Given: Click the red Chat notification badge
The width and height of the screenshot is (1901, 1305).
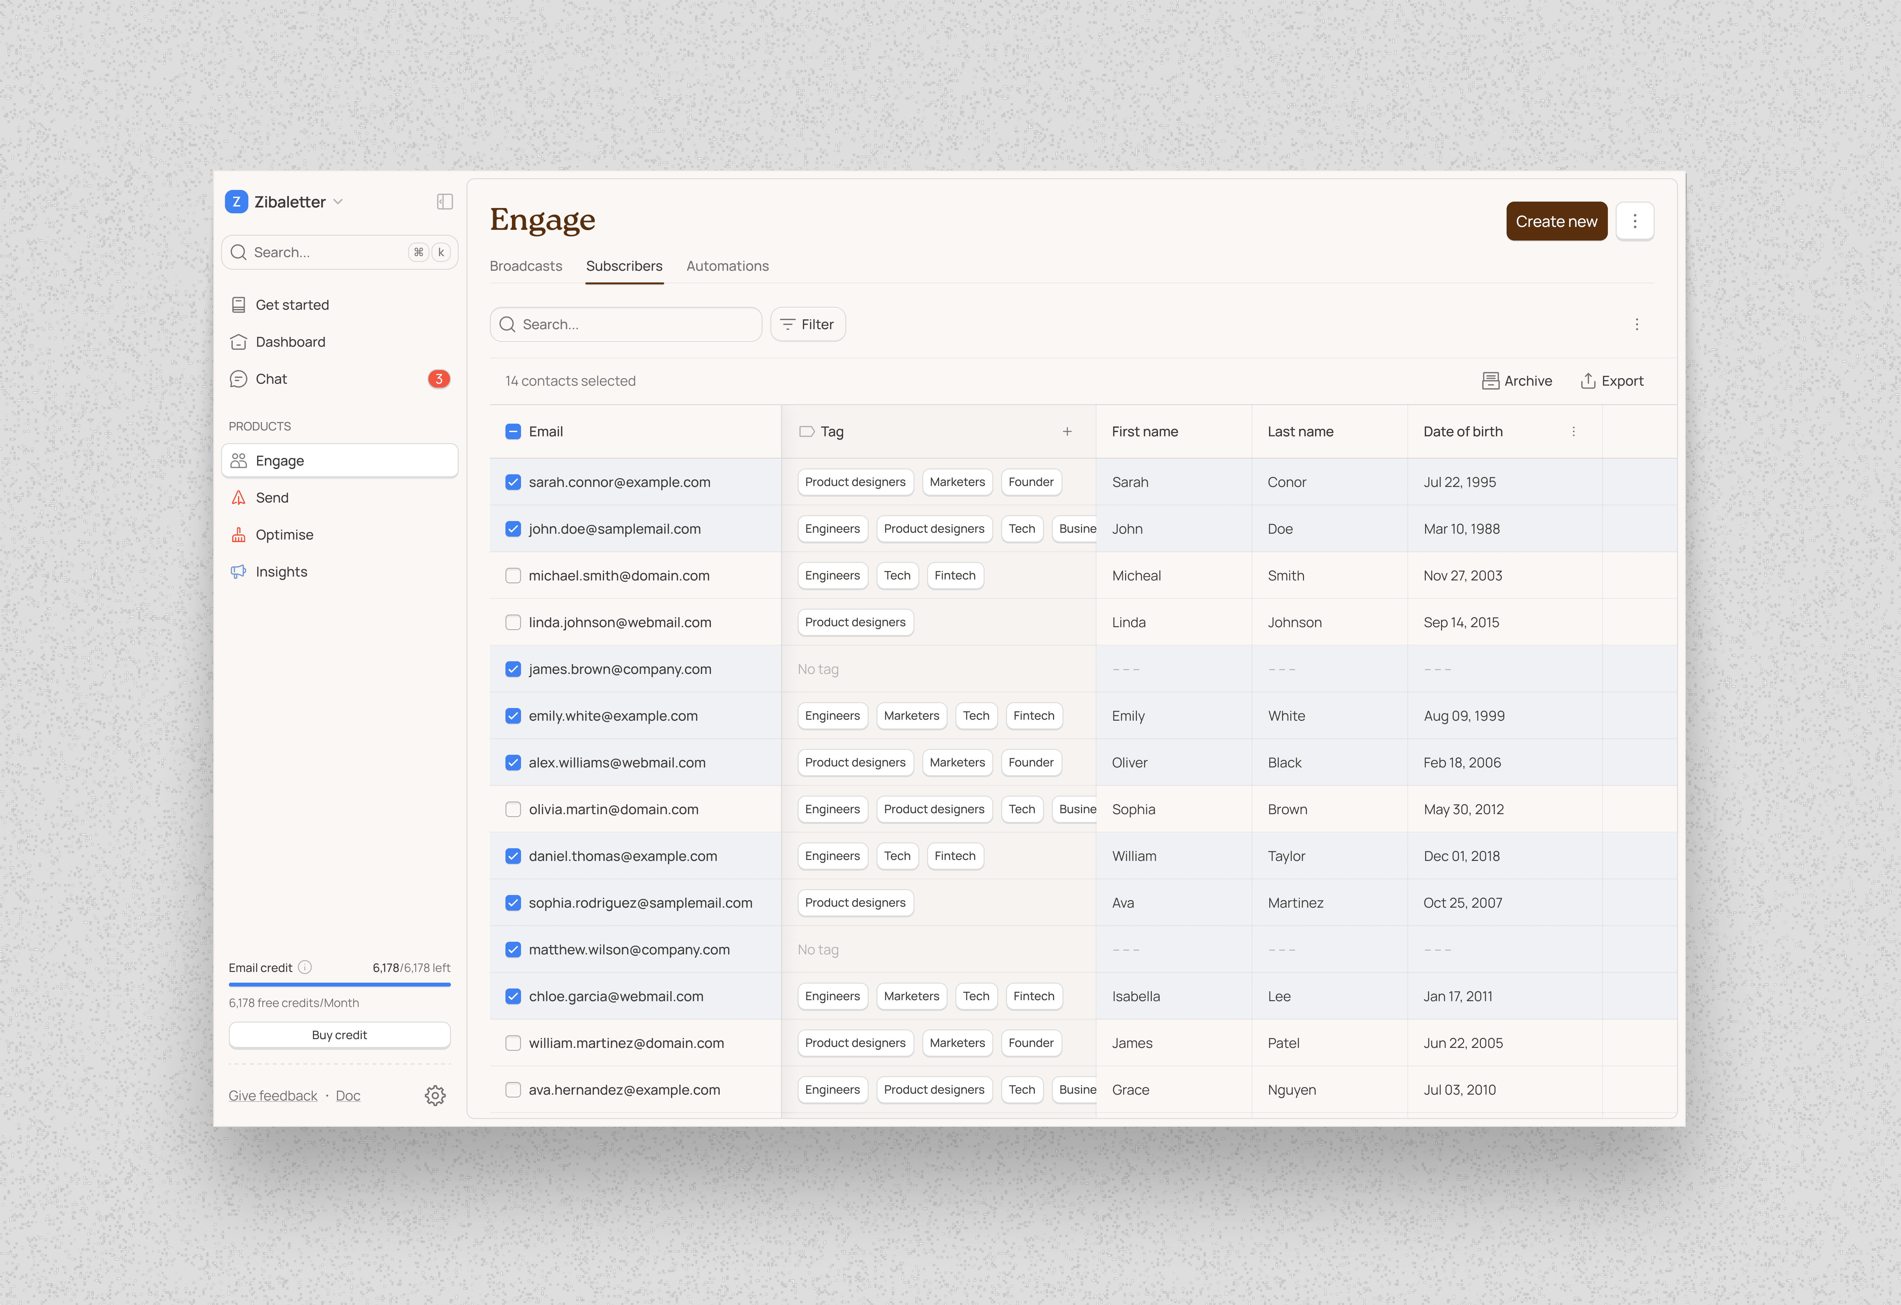Looking at the screenshot, I should (439, 379).
